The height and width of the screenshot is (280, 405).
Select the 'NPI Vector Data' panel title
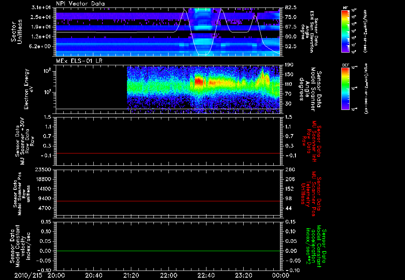pyautogui.click(x=80, y=4)
